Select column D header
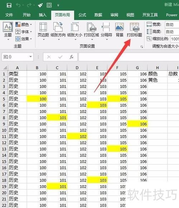179x208 pixels. pos(77,68)
